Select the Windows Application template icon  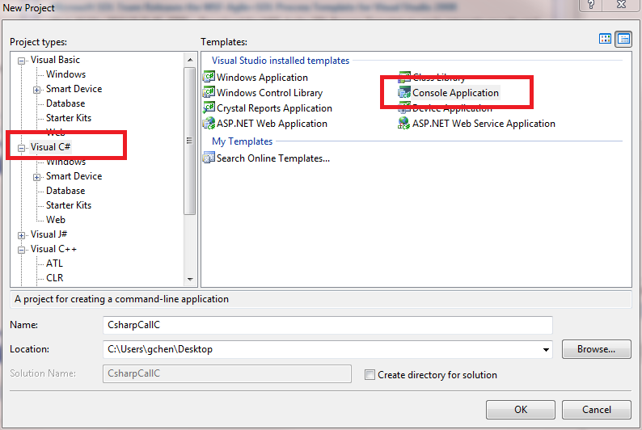(x=209, y=77)
